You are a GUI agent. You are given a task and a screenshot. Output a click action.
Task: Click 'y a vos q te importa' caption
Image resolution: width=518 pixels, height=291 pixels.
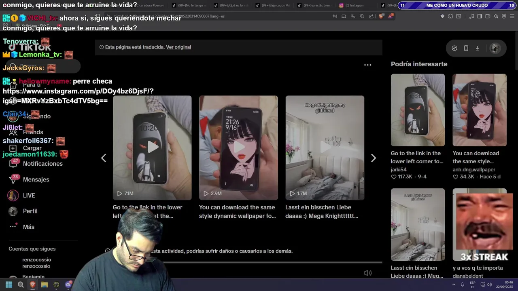click(478, 268)
